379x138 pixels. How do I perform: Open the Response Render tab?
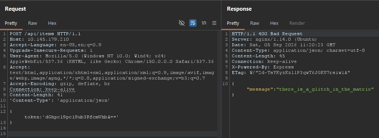(297, 23)
